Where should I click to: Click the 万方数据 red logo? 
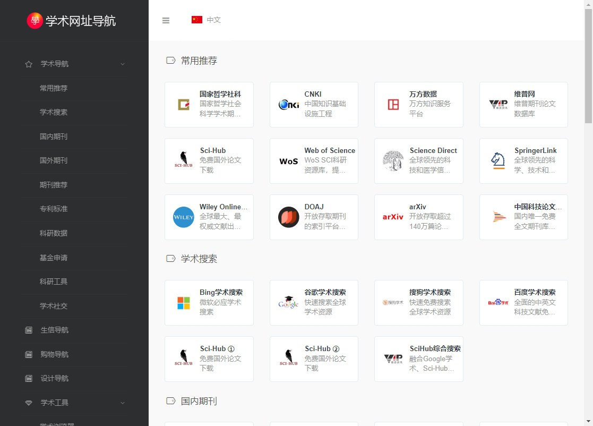pos(393,105)
